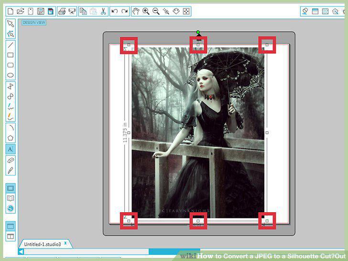348x261 pixels.
Task: Open the Fill Gradient panel
Action: (315, 11)
